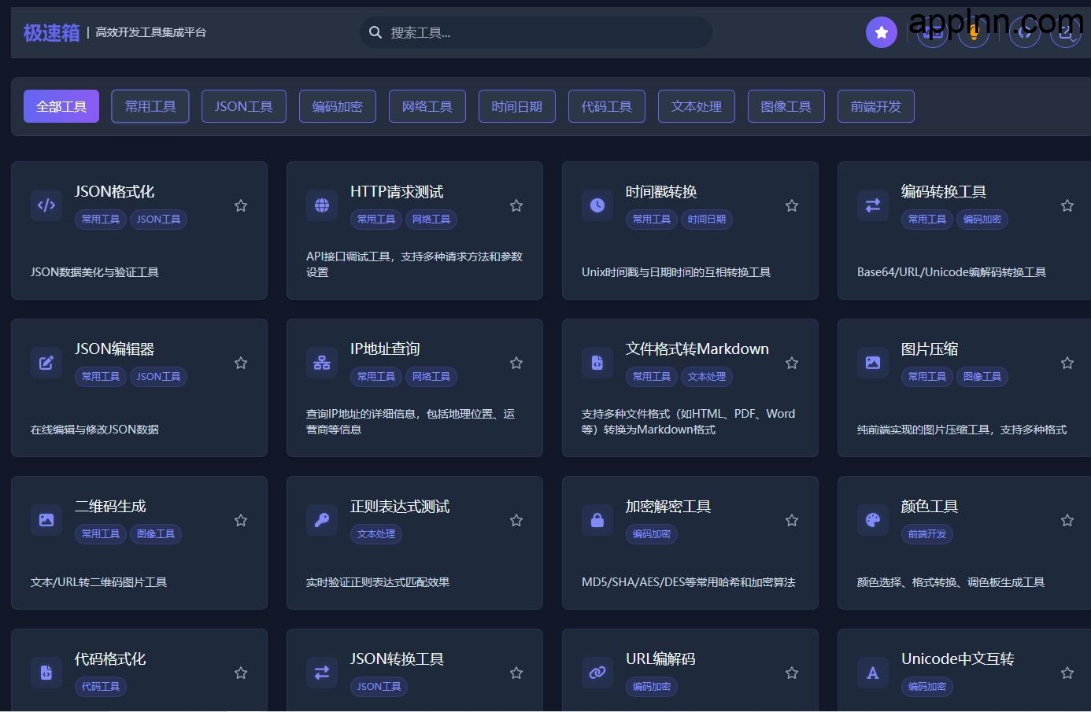Open the favorites star button in the header

[882, 32]
